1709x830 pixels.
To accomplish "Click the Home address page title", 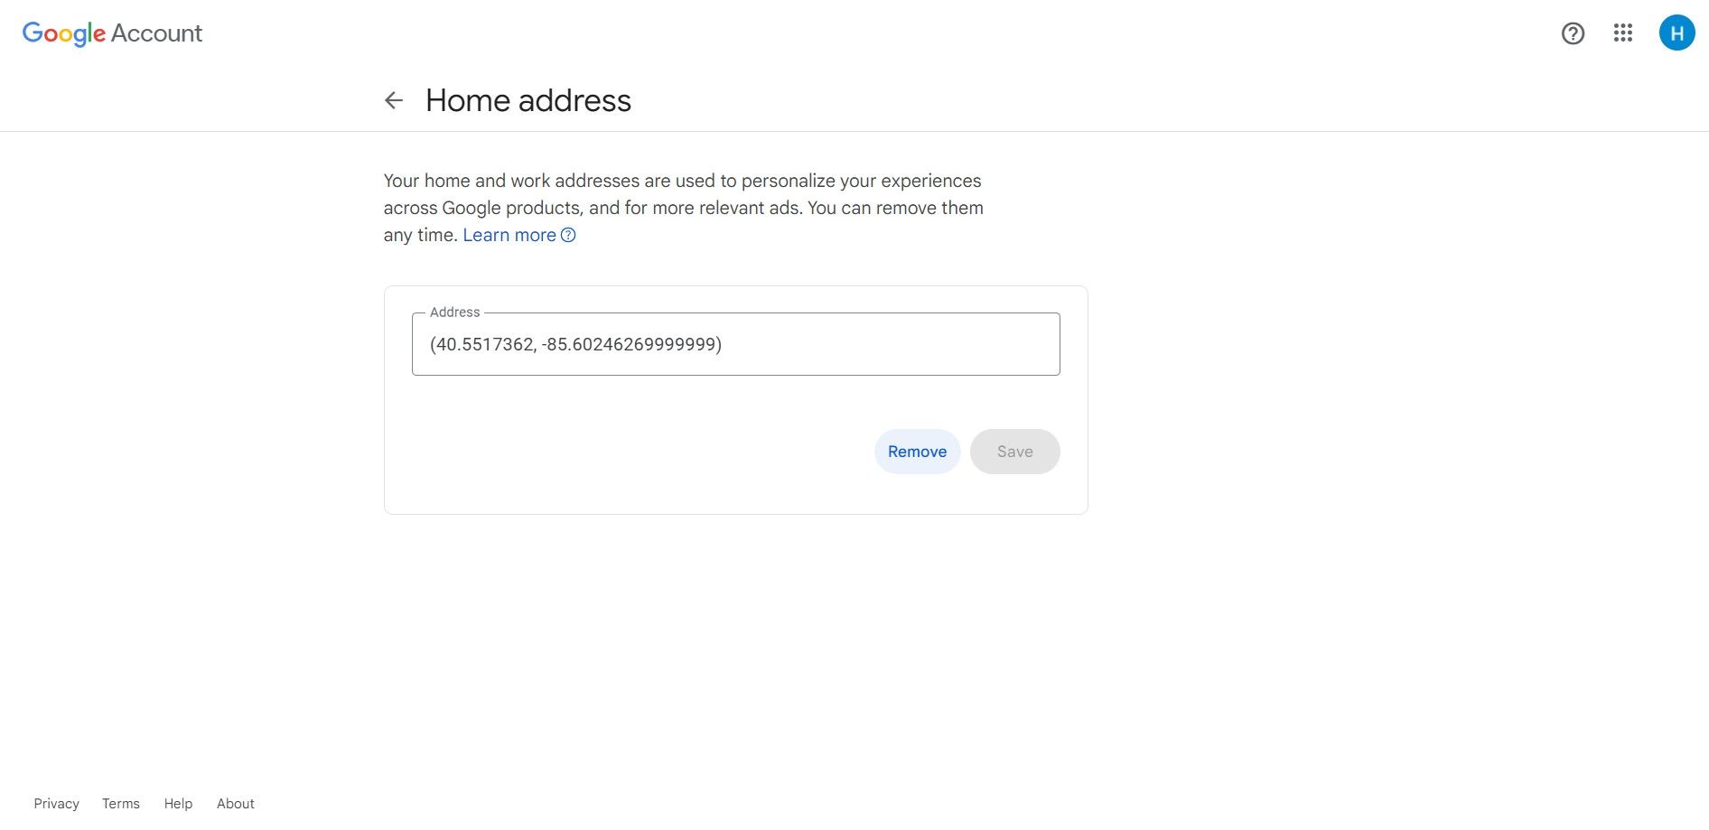I will coord(528,100).
